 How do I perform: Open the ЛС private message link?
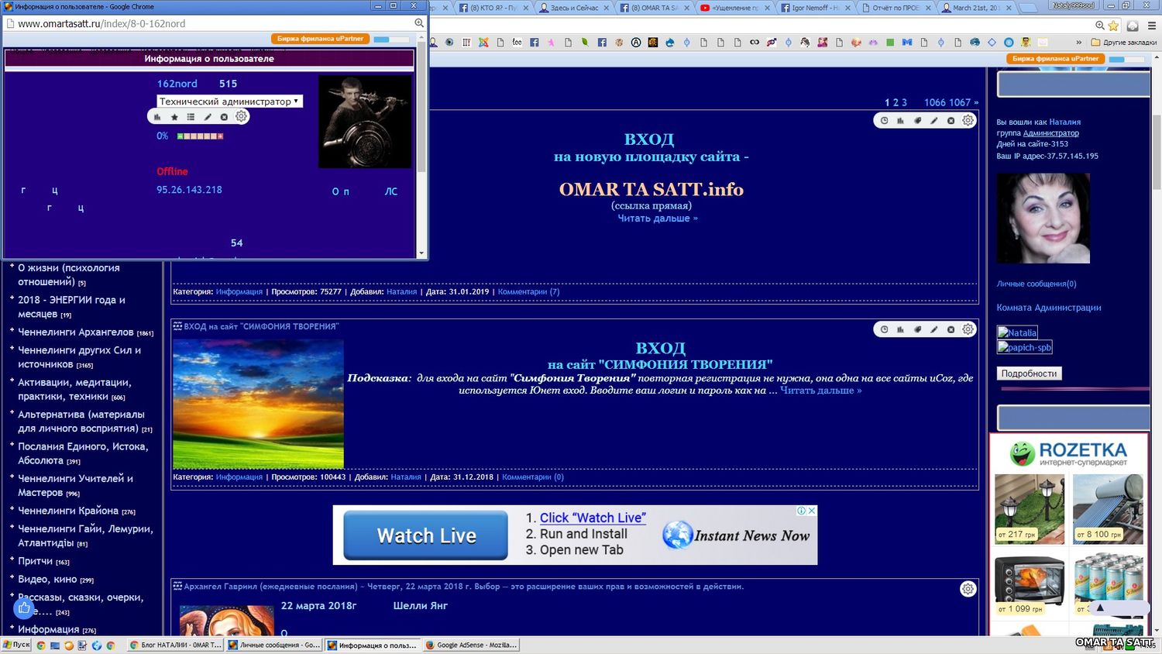click(x=391, y=191)
